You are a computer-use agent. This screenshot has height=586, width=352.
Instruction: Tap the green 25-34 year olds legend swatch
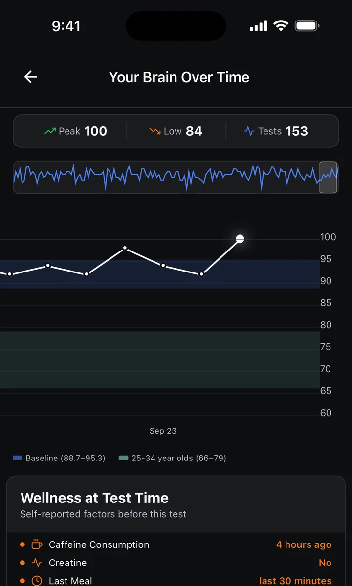click(x=124, y=458)
